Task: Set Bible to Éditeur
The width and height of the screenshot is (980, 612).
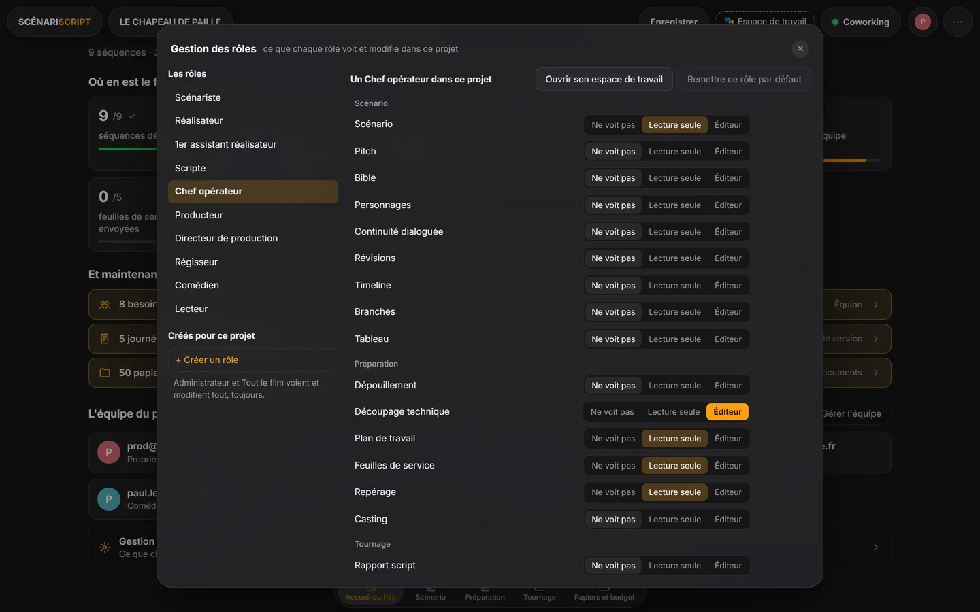Action: 728,178
